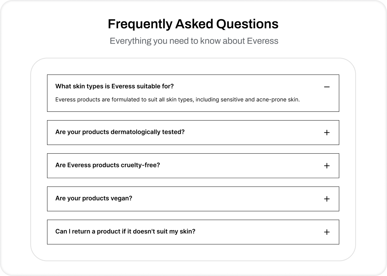Expand 'Are your products dermatologically tested?' question text
Screen dimensions: 387x276
coord(120,132)
